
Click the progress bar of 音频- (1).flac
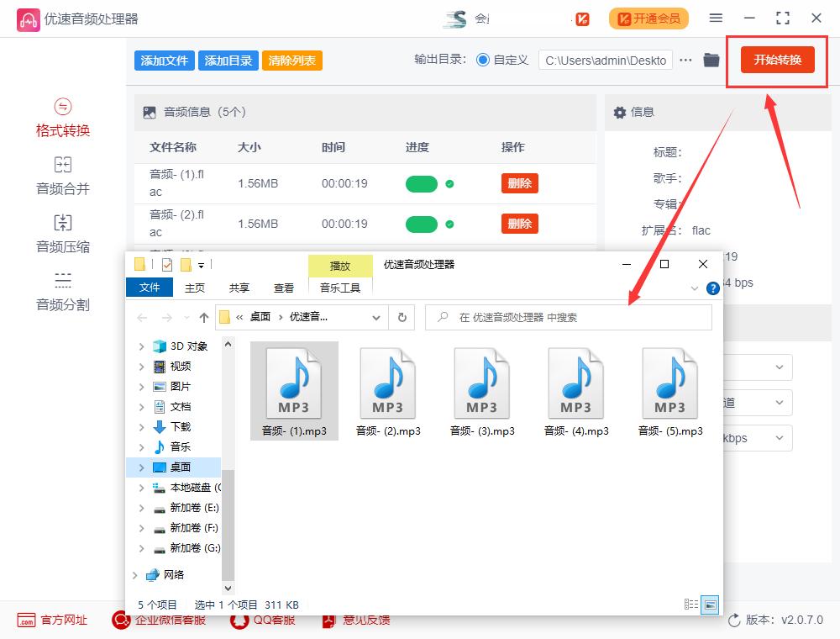point(422,182)
